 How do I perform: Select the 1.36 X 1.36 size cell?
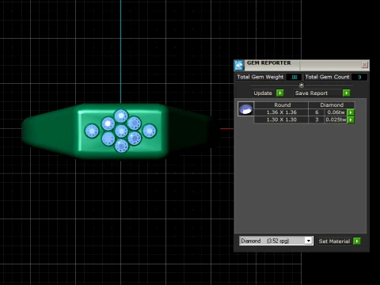click(x=281, y=112)
